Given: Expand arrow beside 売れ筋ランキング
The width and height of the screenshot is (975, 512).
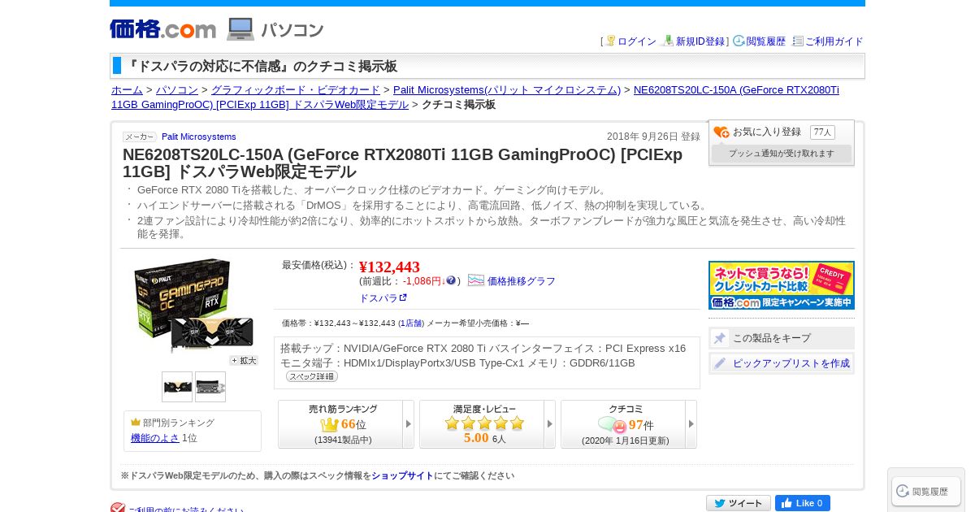Looking at the screenshot, I should (x=409, y=424).
